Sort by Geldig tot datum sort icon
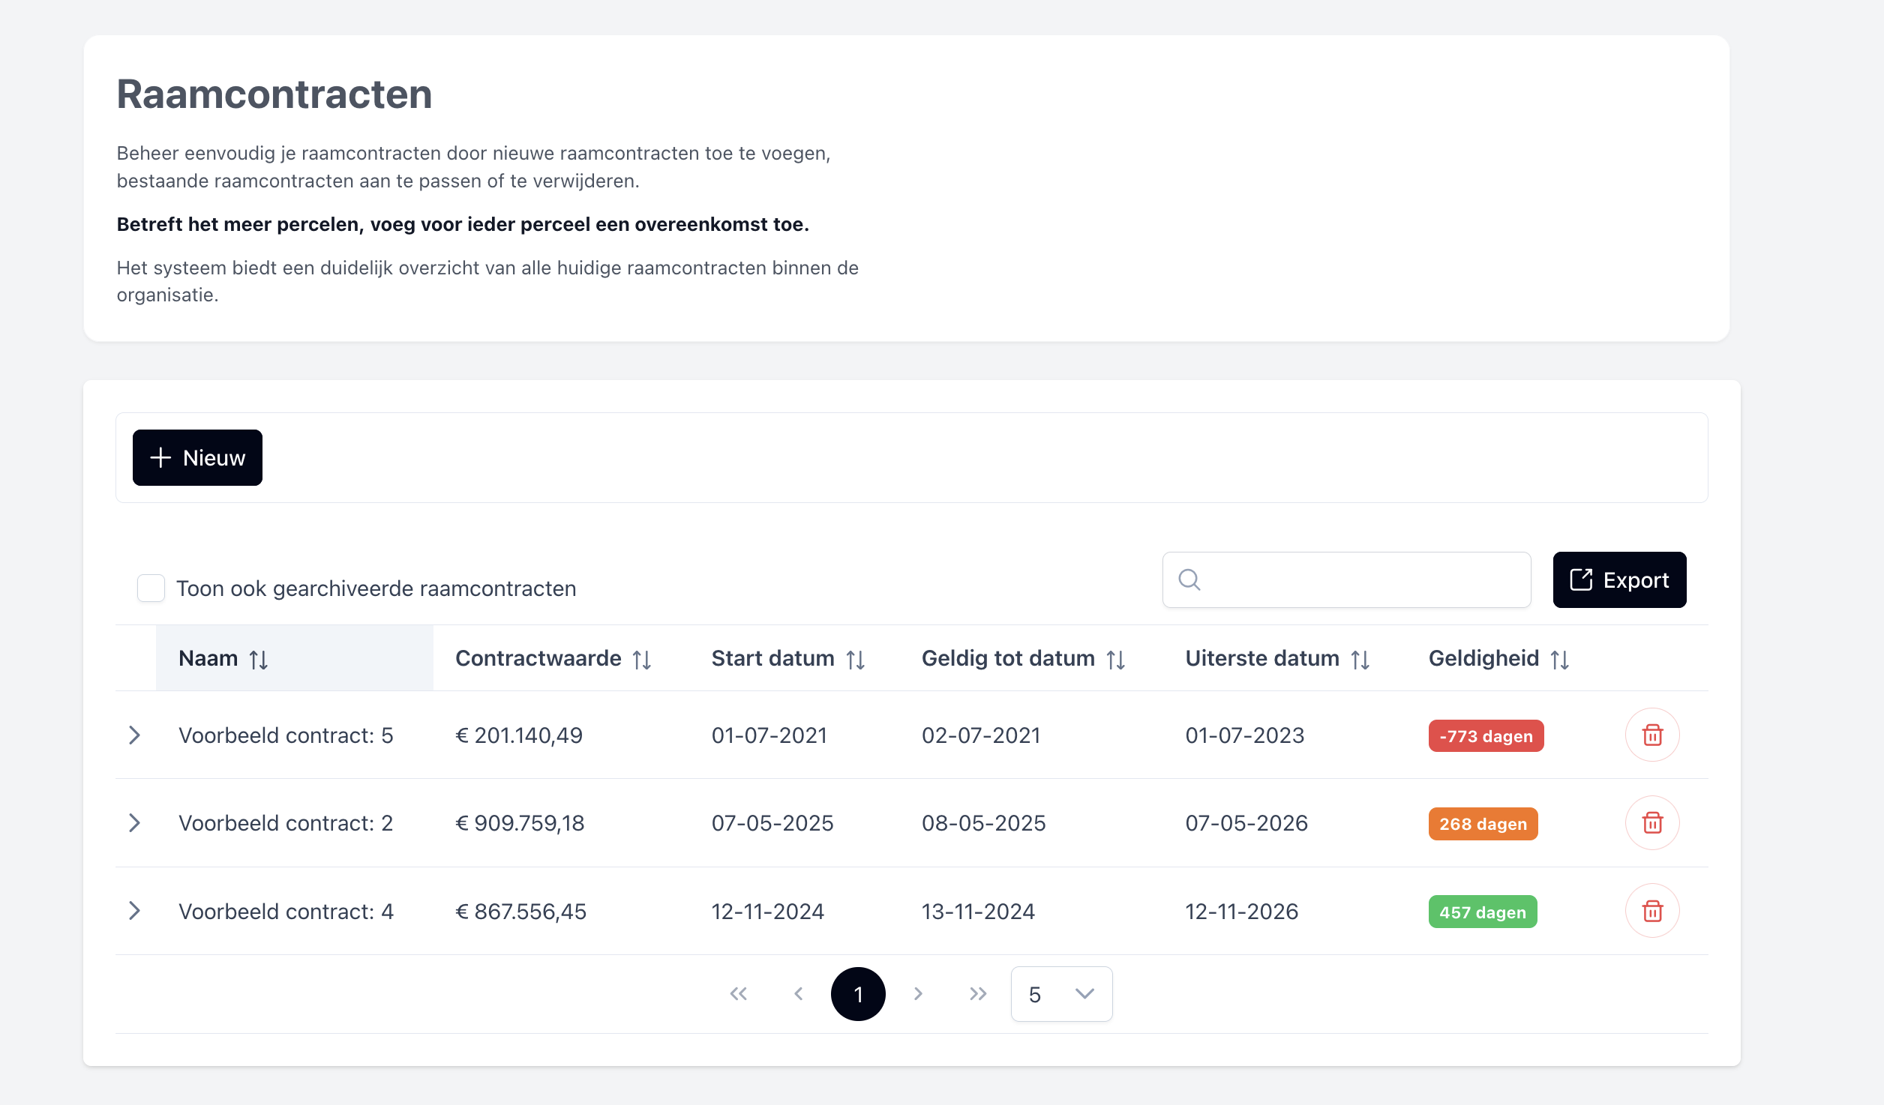Image resolution: width=1884 pixels, height=1105 pixels. (1116, 660)
